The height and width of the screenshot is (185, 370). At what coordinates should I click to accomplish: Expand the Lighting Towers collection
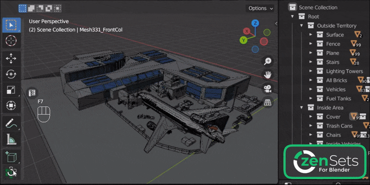click(311, 71)
